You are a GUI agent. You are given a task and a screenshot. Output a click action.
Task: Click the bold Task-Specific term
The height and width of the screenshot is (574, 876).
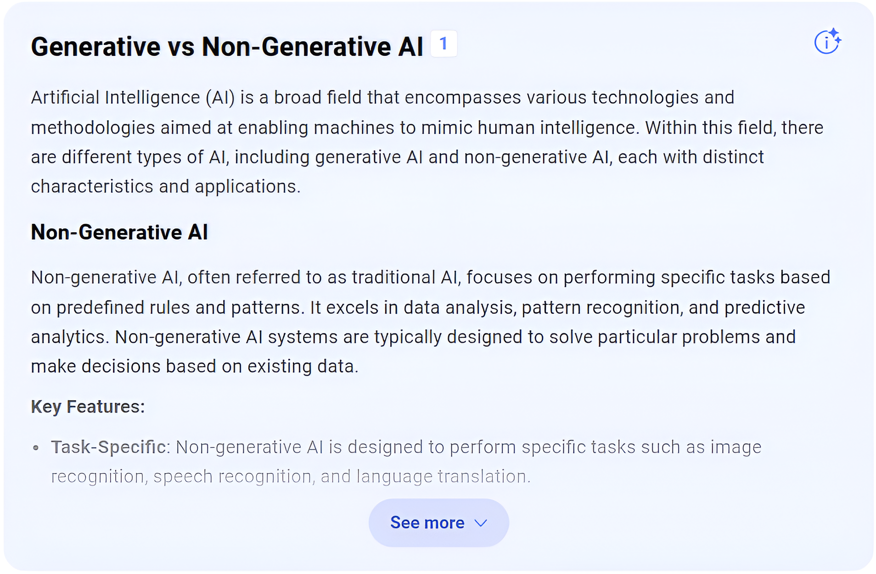(x=108, y=447)
